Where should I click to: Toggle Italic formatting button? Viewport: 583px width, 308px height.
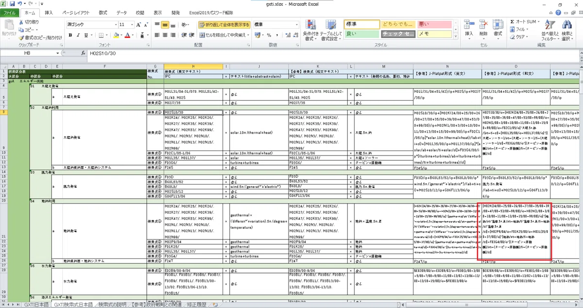point(78,35)
